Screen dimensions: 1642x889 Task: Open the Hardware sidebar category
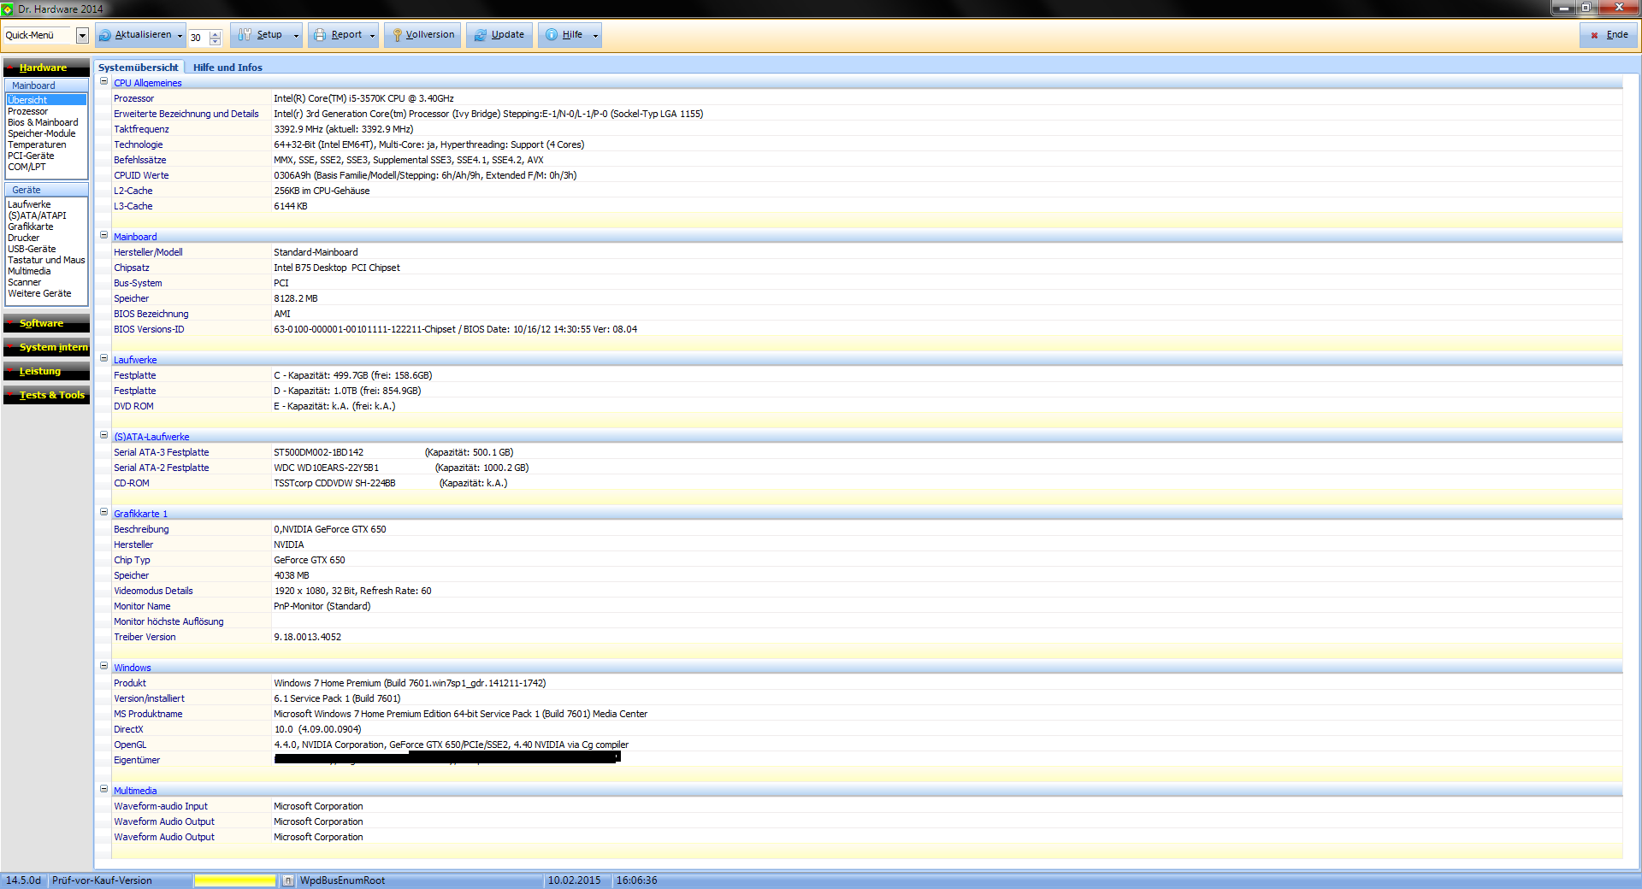(x=46, y=68)
